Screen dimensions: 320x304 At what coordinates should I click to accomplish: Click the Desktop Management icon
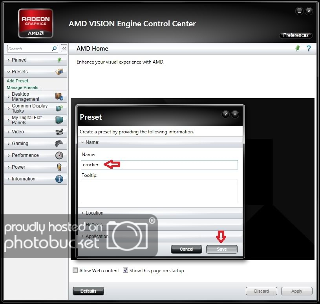point(59,96)
